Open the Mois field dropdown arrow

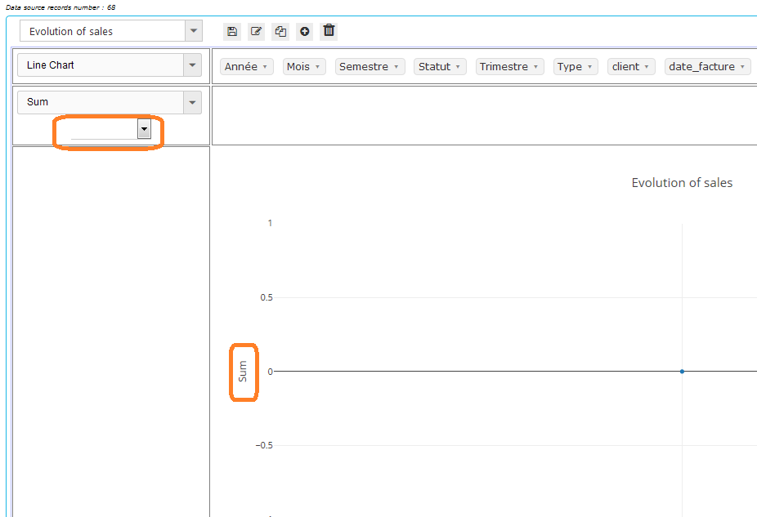[x=319, y=66]
